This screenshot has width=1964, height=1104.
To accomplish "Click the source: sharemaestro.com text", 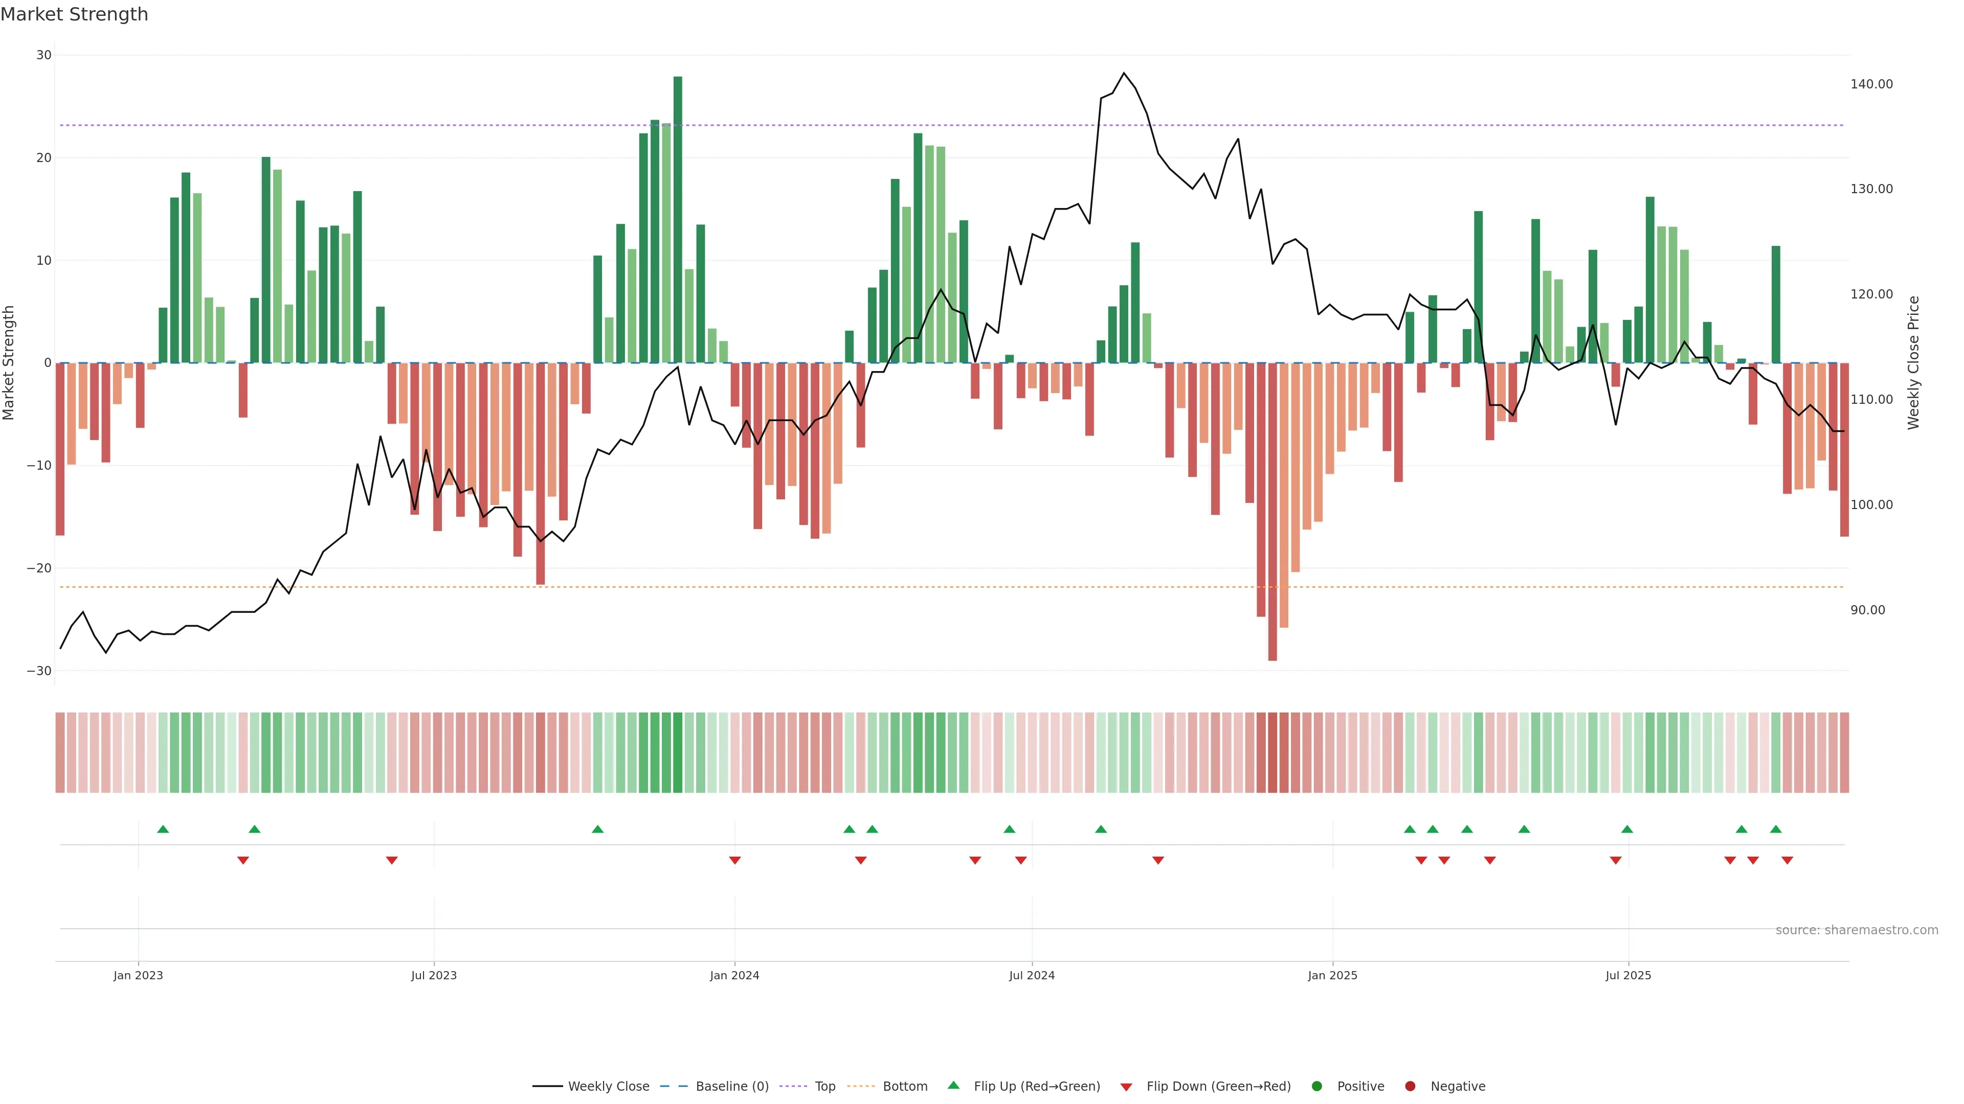I will [1857, 930].
